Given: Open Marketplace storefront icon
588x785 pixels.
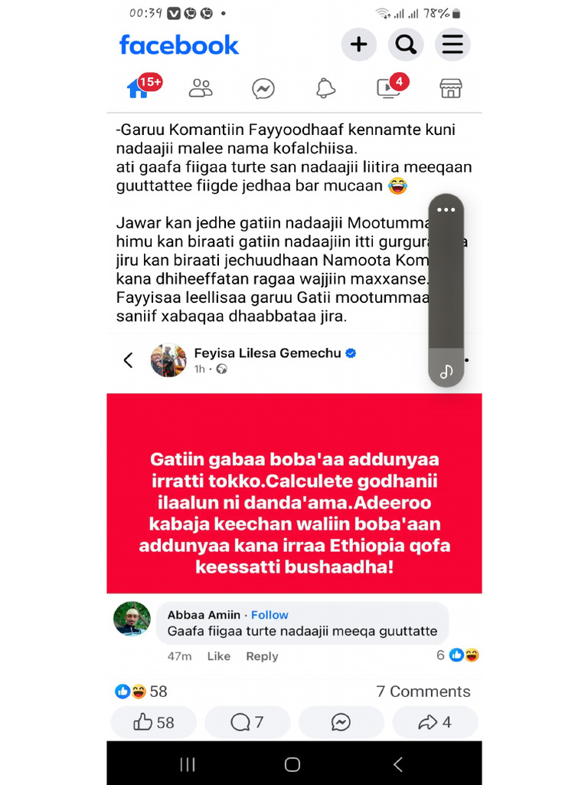Looking at the screenshot, I should (450, 88).
